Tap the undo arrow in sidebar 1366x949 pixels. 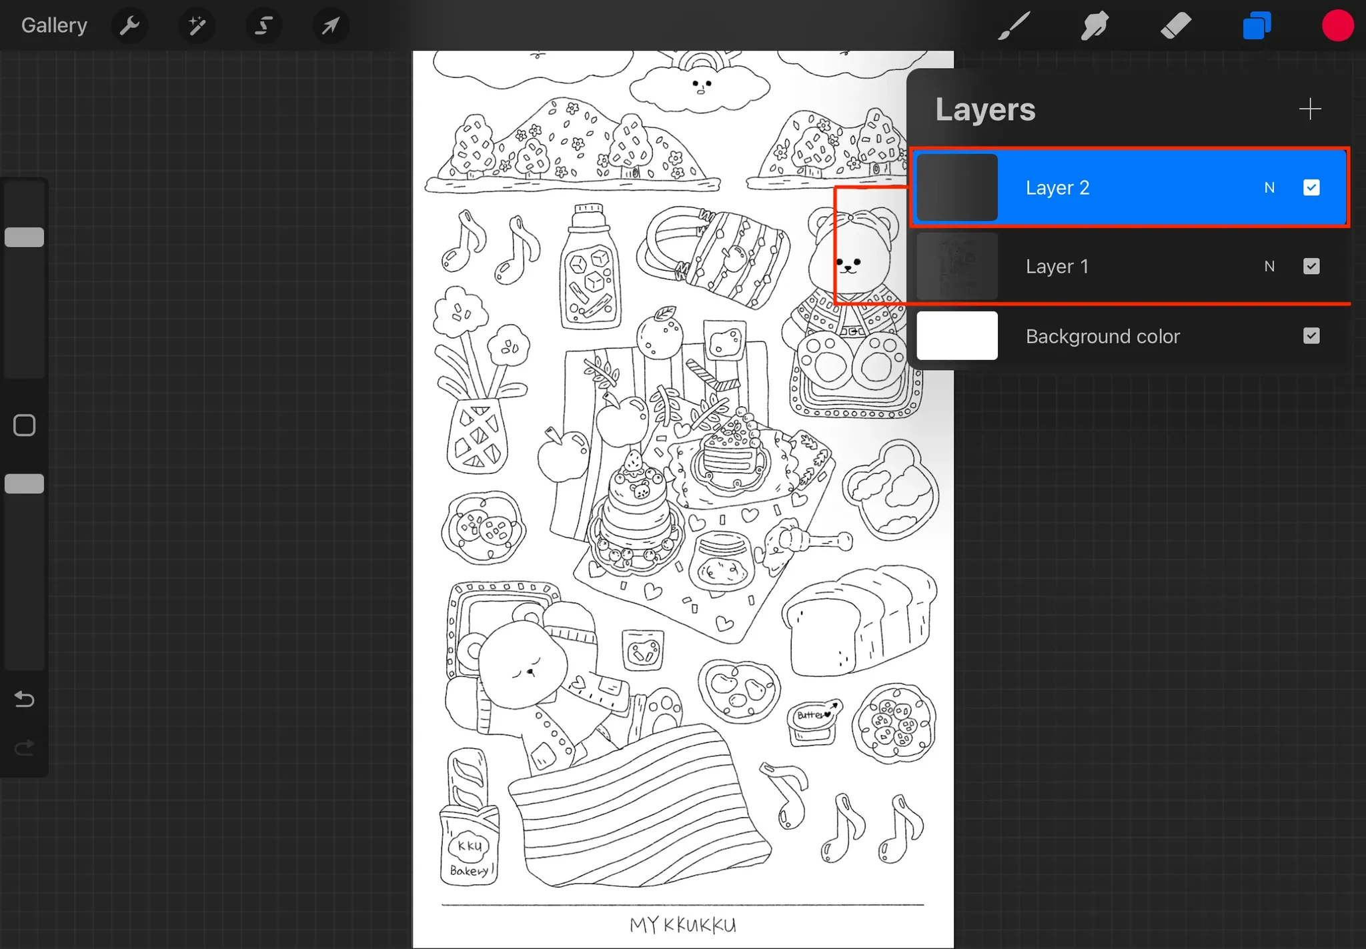coord(25,699)
